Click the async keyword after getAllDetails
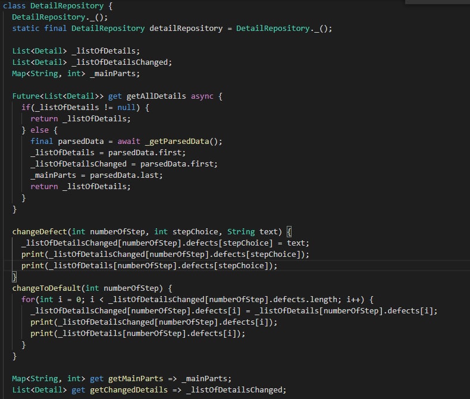Viewport: 470px width, 399px height. (x=202, y=96)
